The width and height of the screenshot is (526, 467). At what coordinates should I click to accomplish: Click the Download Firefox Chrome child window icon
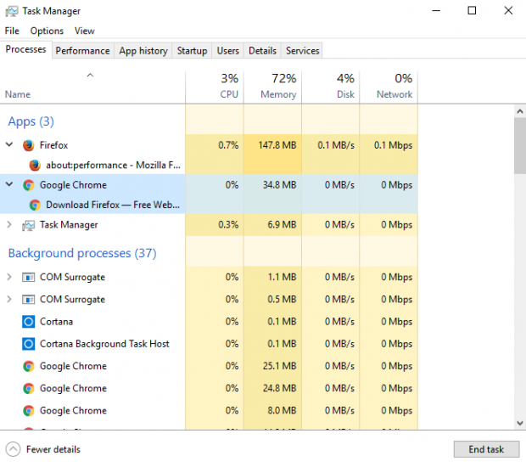(x=35, y=205)
